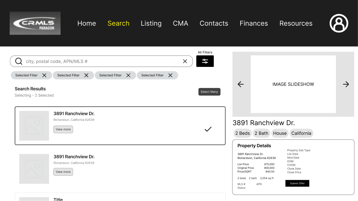Open the Contacts menu
The width and height of the screenshot is (358, 201).
click(214, 23)
